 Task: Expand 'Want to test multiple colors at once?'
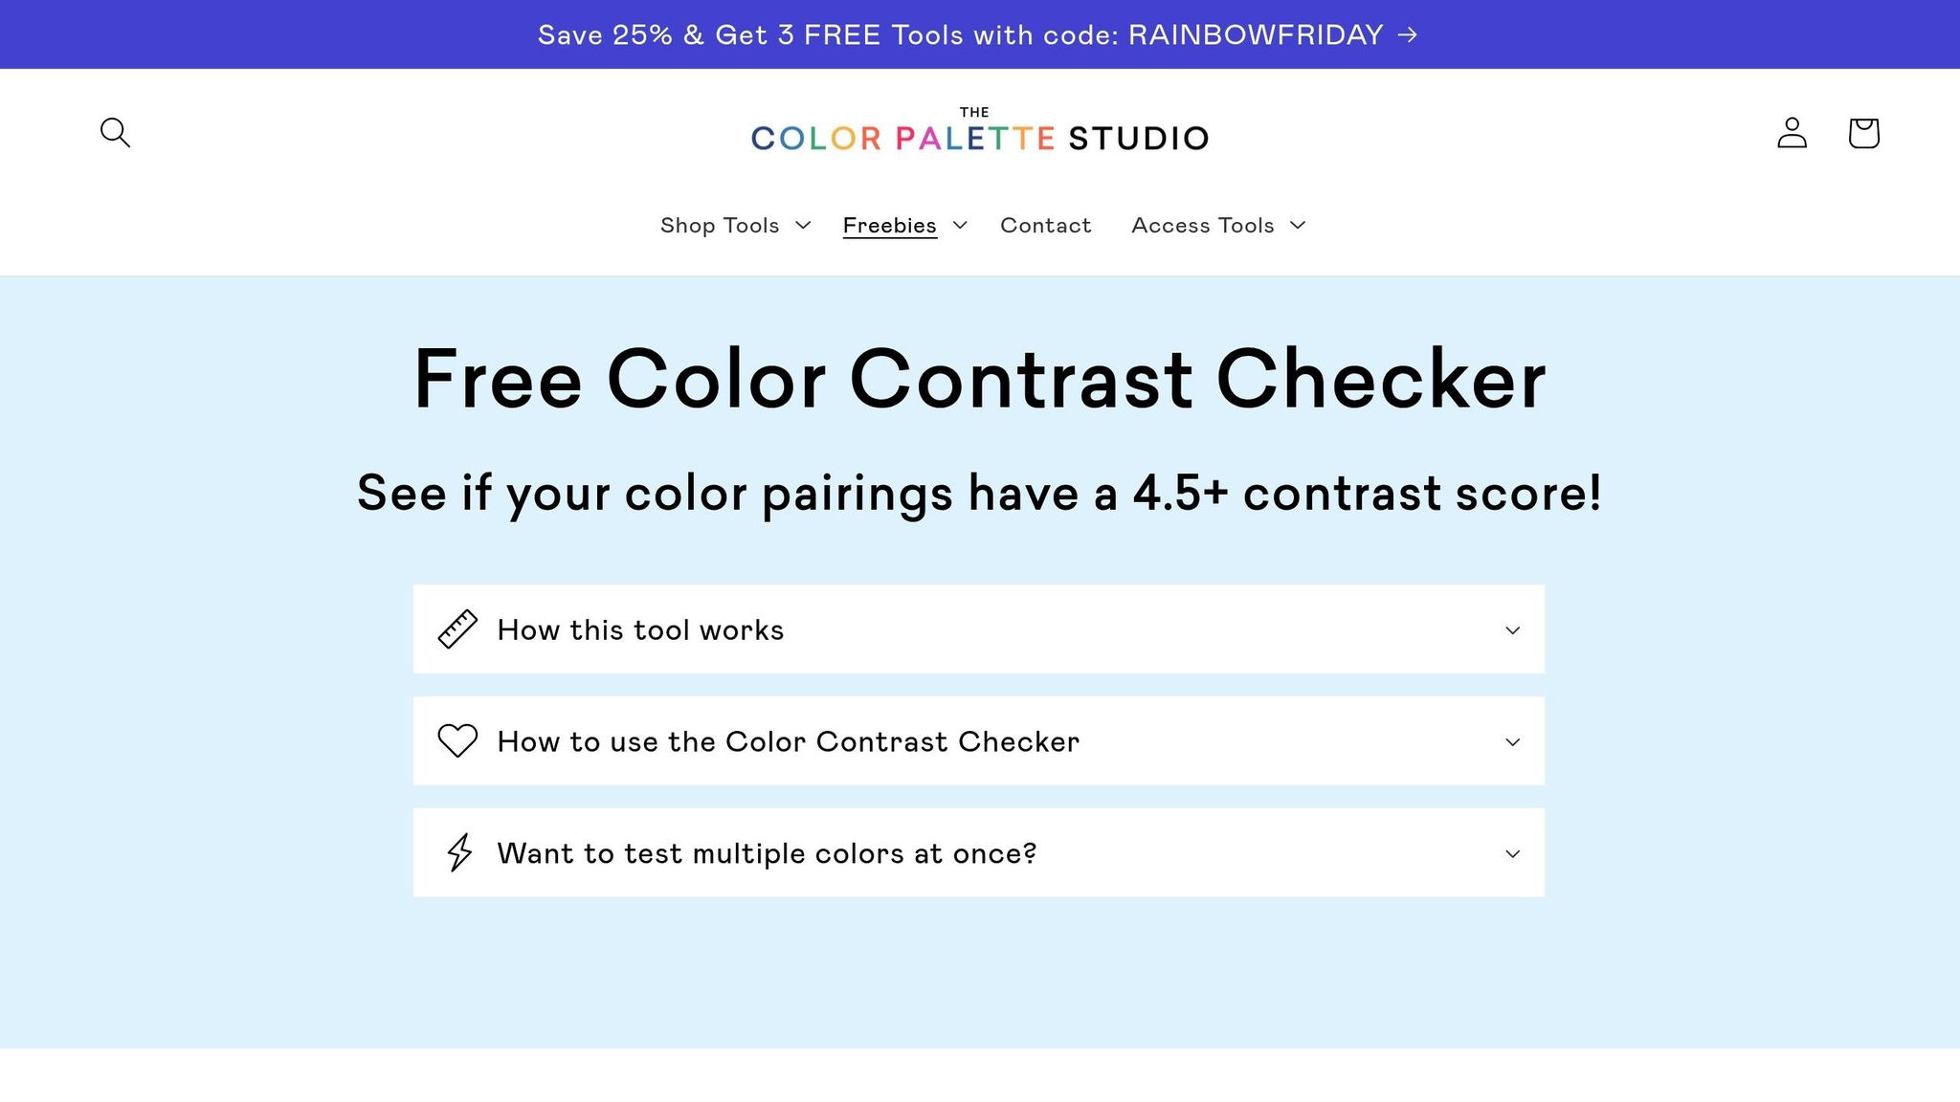(x=766, y=852)
